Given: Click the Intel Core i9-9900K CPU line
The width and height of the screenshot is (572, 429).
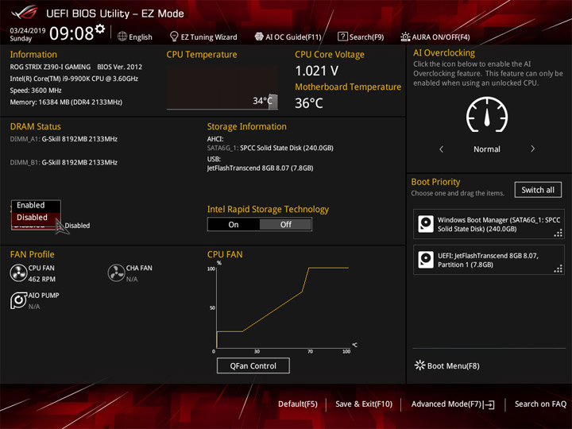Looking at the screenshot, I should click(74, 79).
